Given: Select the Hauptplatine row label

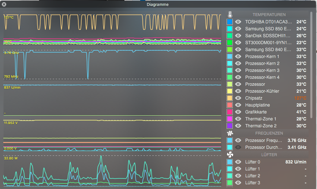Looking at the screenshot, I should coord(257,105).
